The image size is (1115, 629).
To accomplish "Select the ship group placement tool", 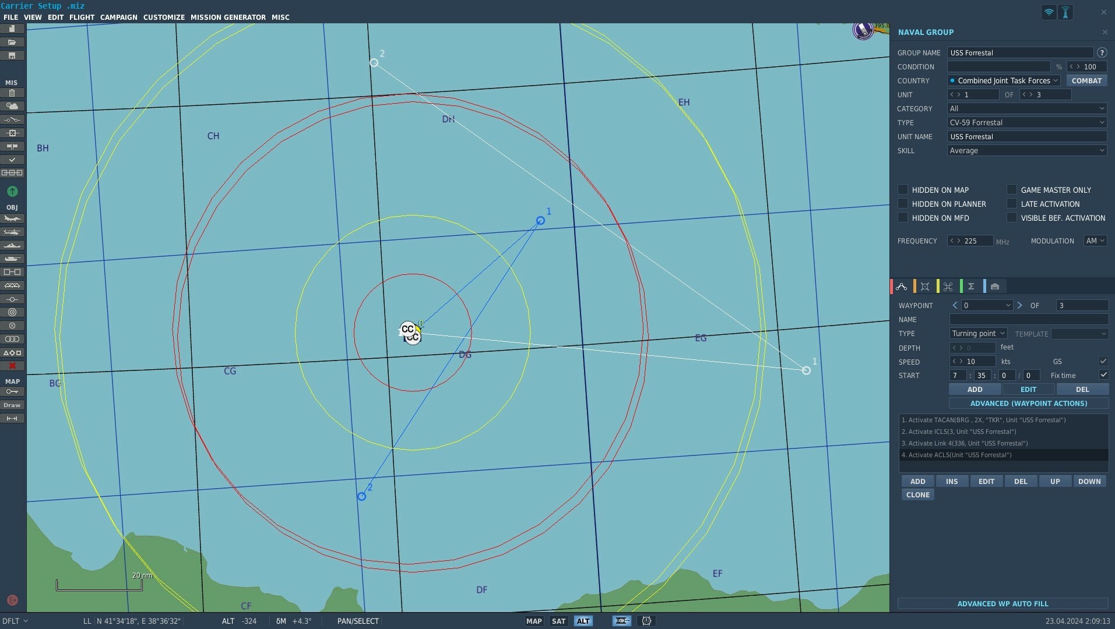I will pyautogui.click(x=12, y=246).
